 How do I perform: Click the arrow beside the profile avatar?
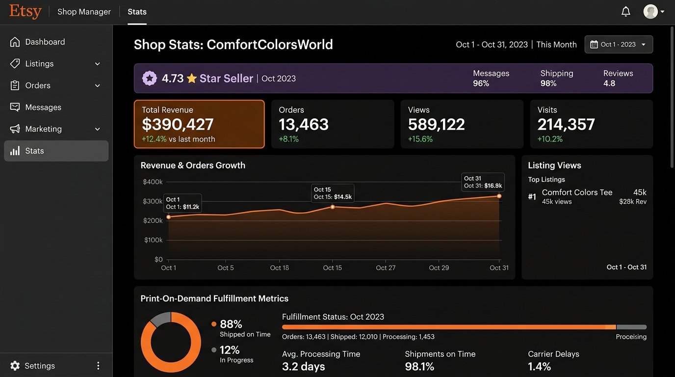point(662,11)
